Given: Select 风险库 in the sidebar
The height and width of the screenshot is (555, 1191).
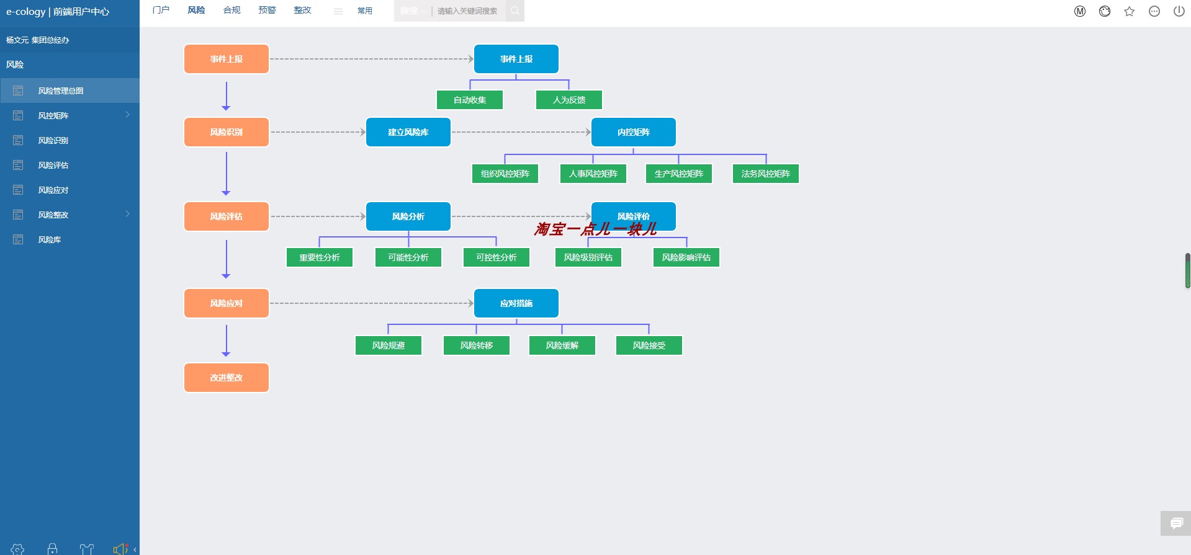Looking at the screenshot, I should [x=70, y=239].
